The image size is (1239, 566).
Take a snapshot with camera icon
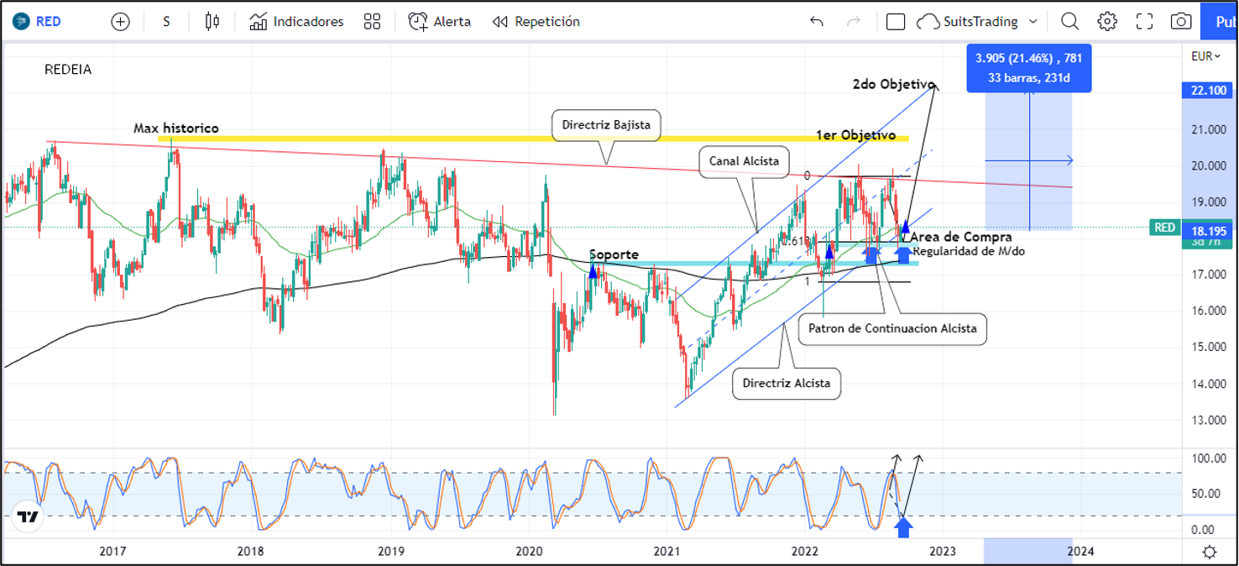pyautogui.click(x=1181, y=22)
